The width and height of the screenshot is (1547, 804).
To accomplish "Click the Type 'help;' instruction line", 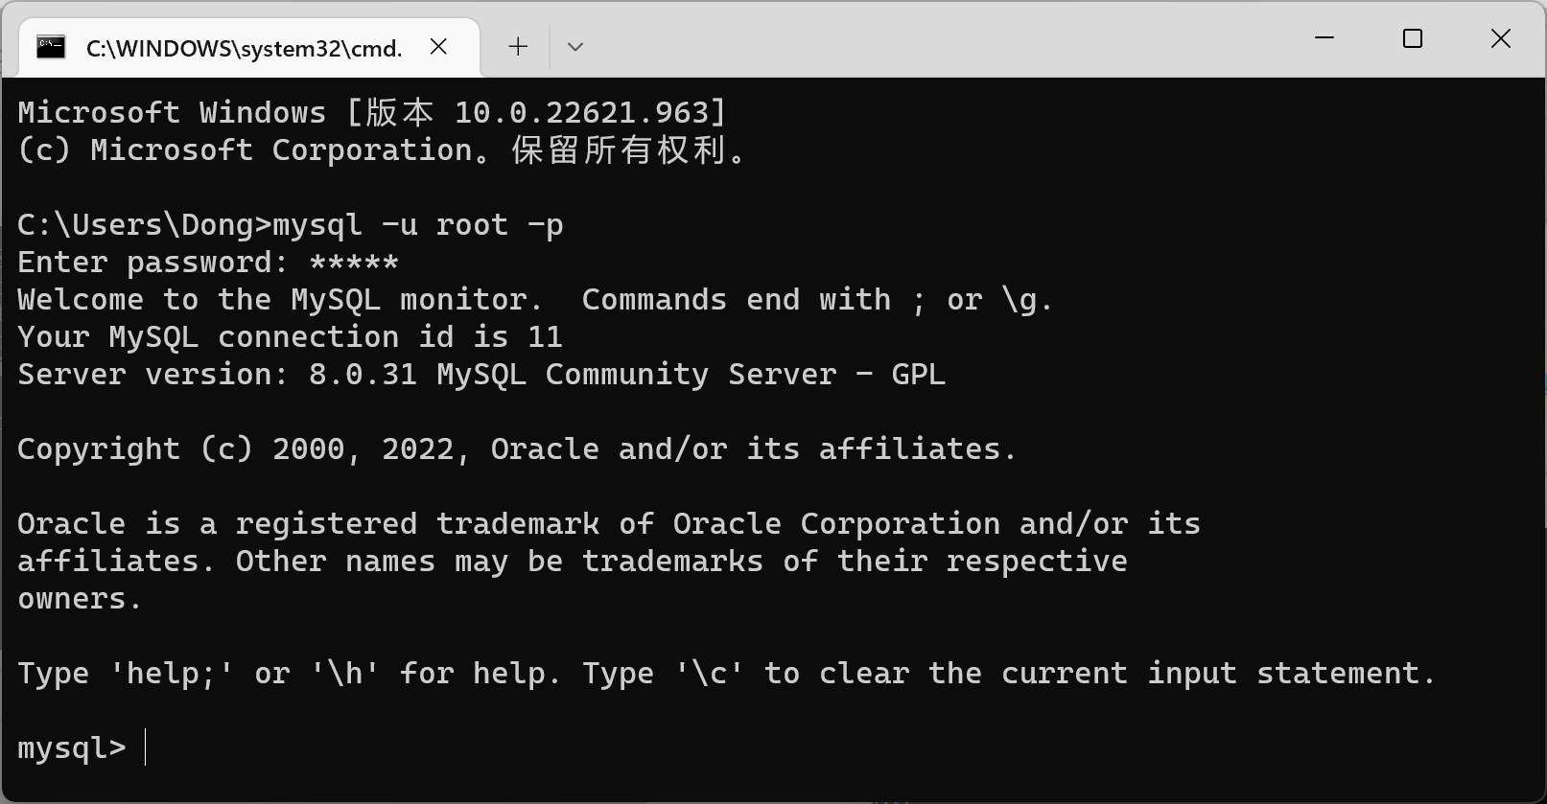I will pyautogui.click(x=724, y=672).
